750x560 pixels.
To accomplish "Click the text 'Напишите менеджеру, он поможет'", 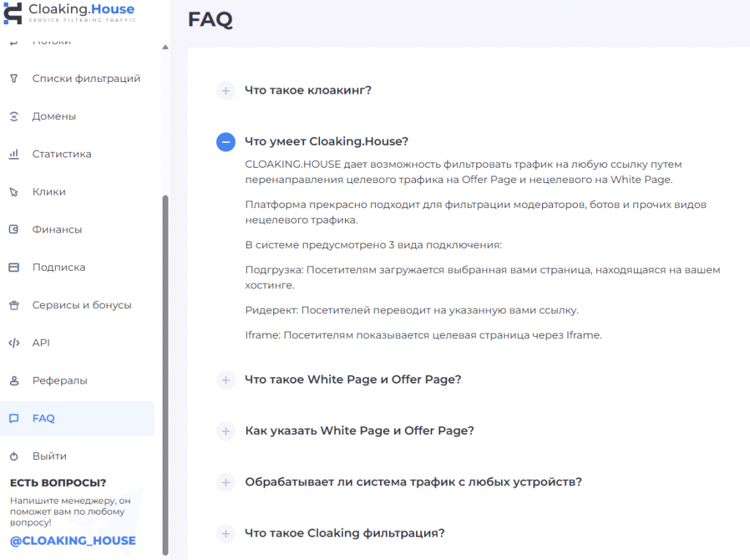I will [x=70, y=512].
